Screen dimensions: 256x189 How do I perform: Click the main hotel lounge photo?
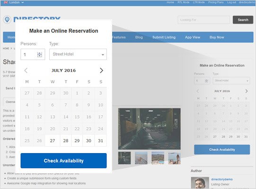pyautogui.click(x=150, y=129)
